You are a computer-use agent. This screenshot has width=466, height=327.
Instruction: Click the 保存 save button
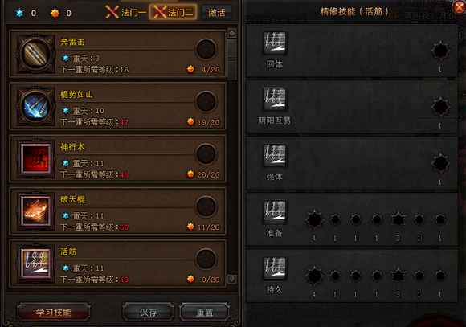[x=148, y=312]
